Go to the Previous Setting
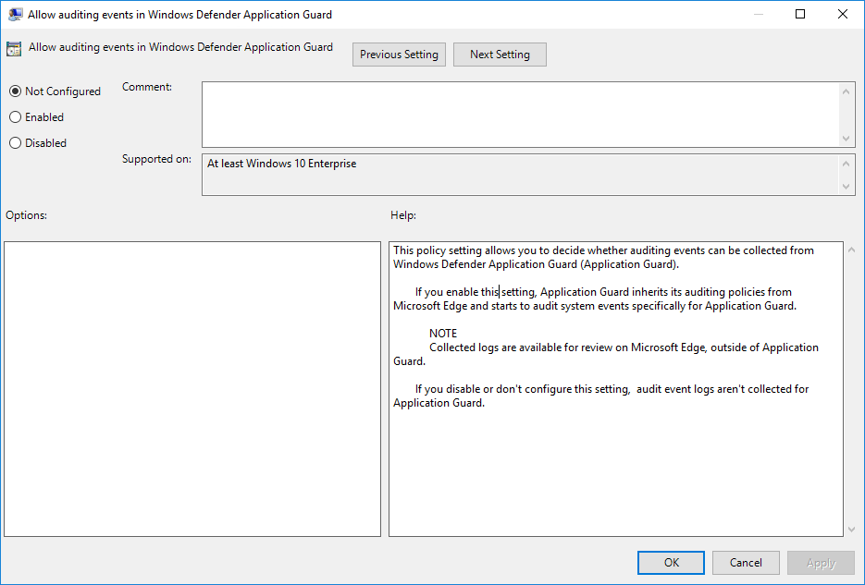The width and height of the screenshot is (865, 585). [399, 55]
